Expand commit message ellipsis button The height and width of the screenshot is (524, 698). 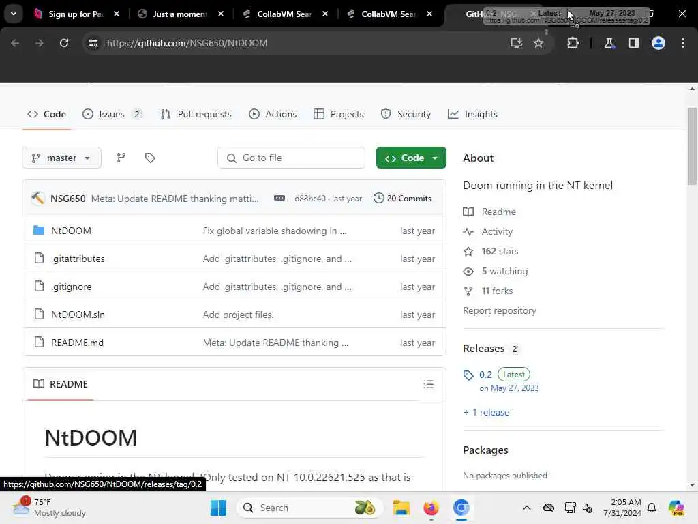(279, 198)
